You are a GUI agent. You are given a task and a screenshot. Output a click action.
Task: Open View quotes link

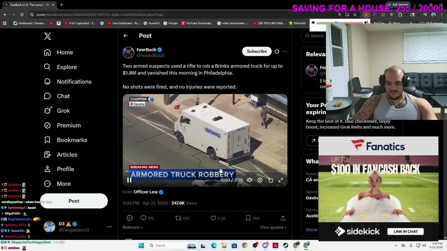tap(273, 227)
